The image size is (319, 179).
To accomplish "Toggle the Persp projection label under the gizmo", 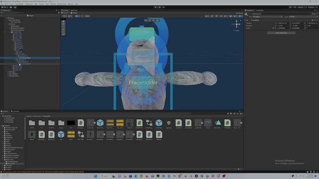I will (x=237, y=30).
